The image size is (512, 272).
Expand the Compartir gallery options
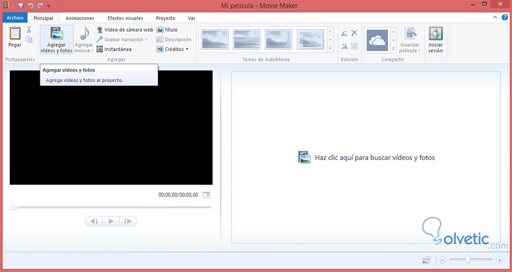coord(394,49)
